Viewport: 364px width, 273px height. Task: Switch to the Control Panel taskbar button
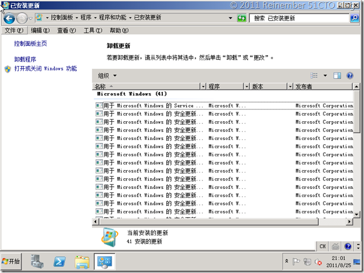(105, 262)
